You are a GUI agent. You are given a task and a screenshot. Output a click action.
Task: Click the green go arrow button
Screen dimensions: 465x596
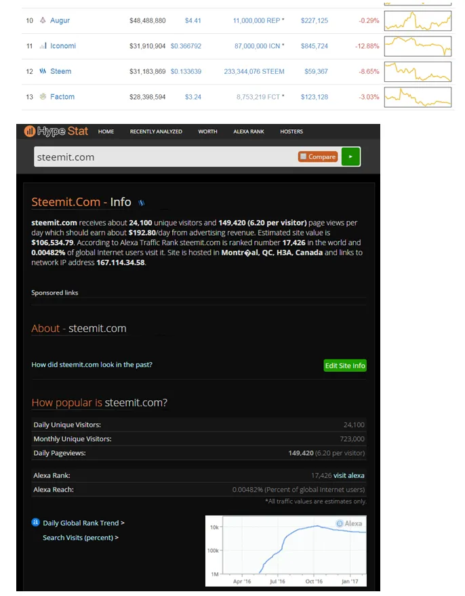click(x=350, y=156)
